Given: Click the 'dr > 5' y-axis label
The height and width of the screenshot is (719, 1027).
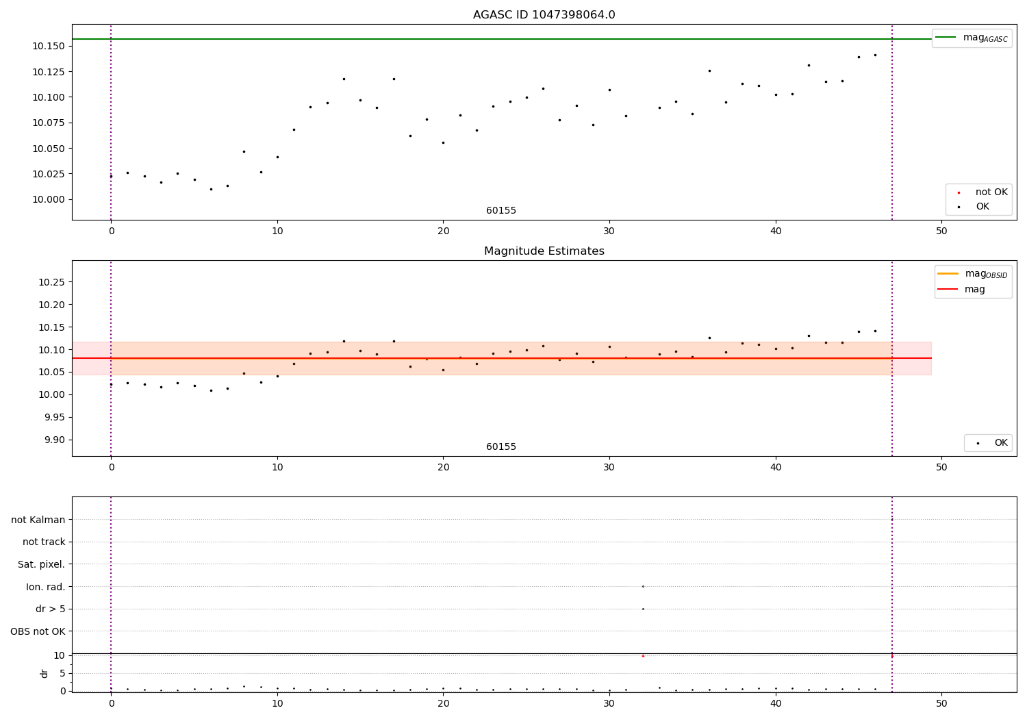Looking at the screenshot, I should click(x=51, y=609).
